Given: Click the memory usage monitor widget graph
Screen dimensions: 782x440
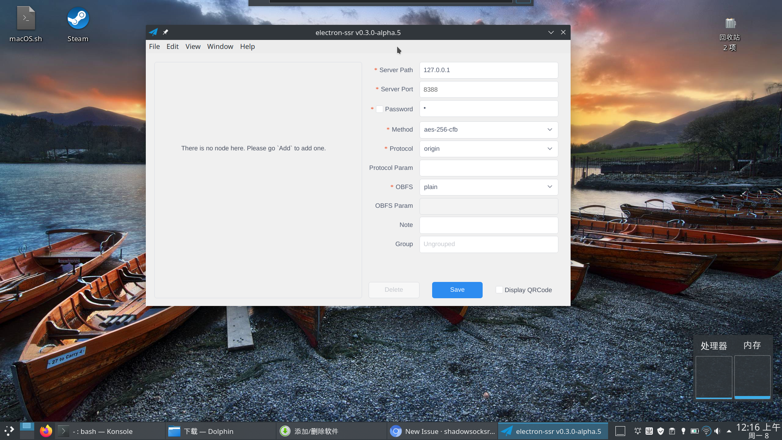Looking at the screenshot, I should [x=752, y=377].
